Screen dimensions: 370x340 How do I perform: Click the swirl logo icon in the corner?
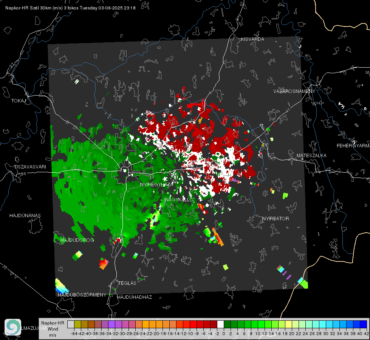coord(13,327)
